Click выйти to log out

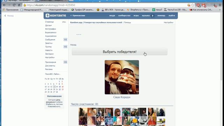[x=172, y=15]
